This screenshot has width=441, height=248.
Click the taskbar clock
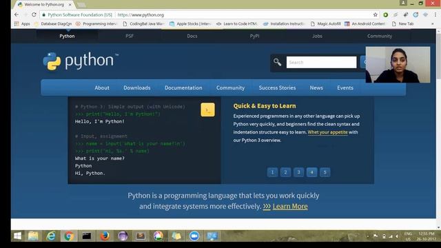coord(427,236)
